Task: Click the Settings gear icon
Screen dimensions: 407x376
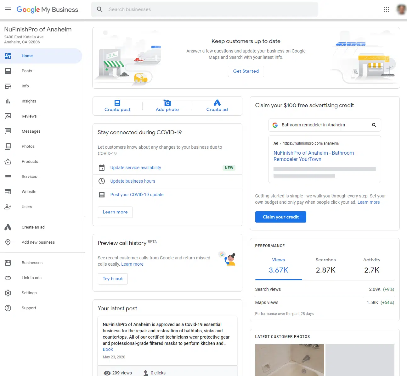Action: point(8,293)
